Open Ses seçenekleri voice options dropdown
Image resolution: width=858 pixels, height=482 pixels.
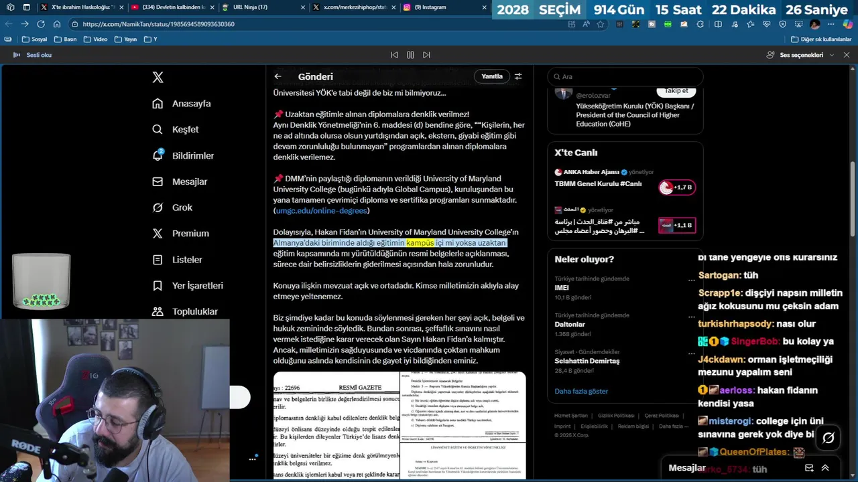[x=802, y=55]
